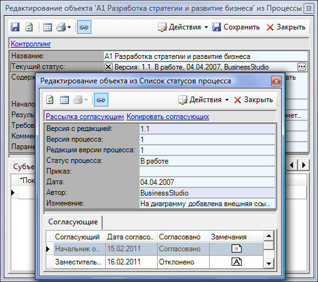Click the Согласовано column header

coord(183,237)
